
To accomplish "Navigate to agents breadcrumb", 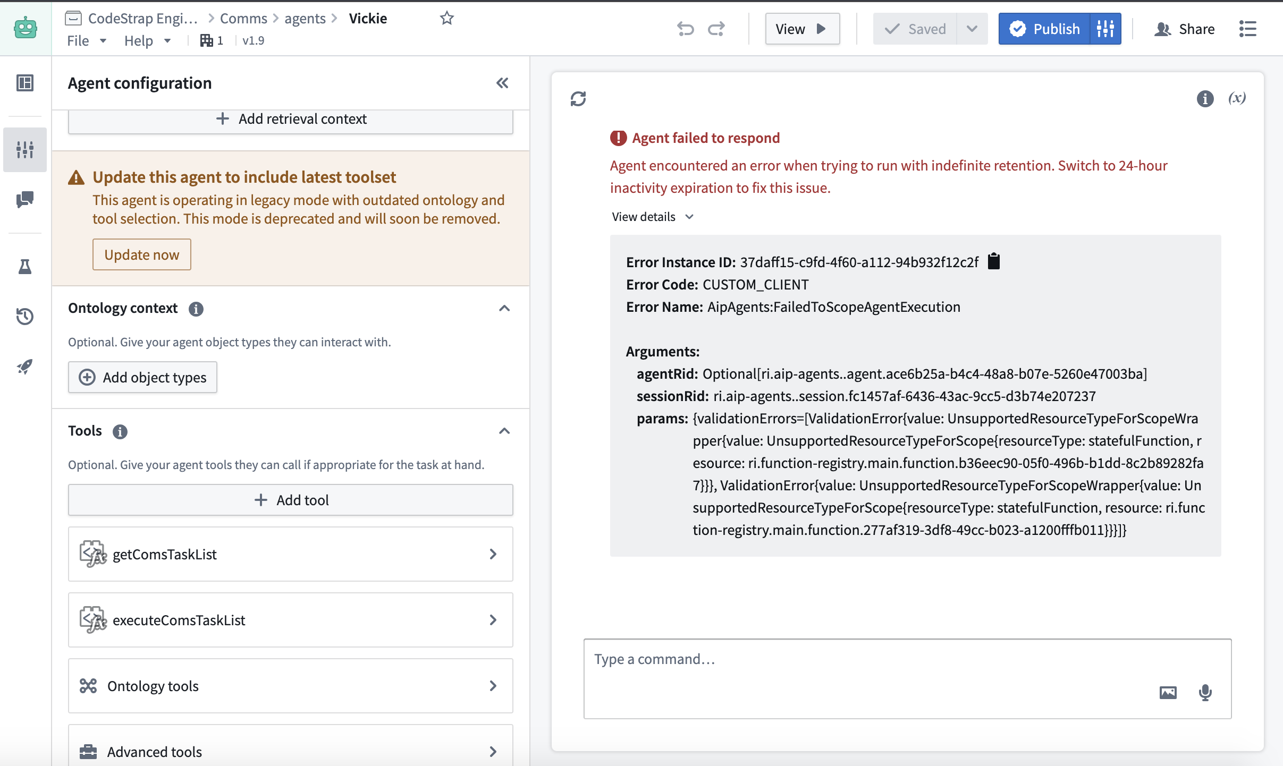I will click(305, 18).
